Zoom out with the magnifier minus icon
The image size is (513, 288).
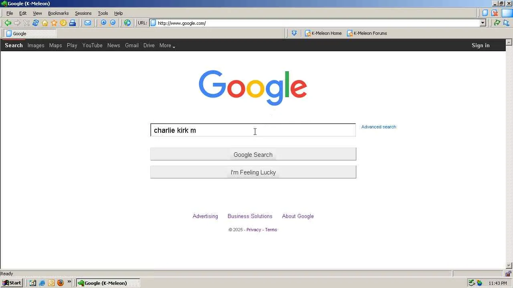tap(113, 23)
